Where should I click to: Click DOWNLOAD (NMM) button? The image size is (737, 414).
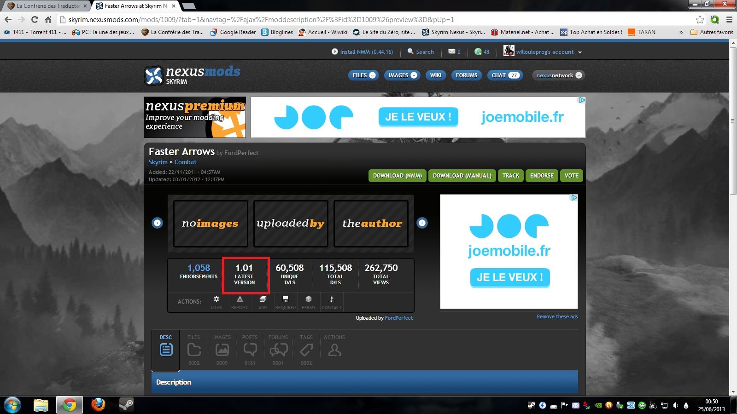pyautogui.click(x=398, y=176)
